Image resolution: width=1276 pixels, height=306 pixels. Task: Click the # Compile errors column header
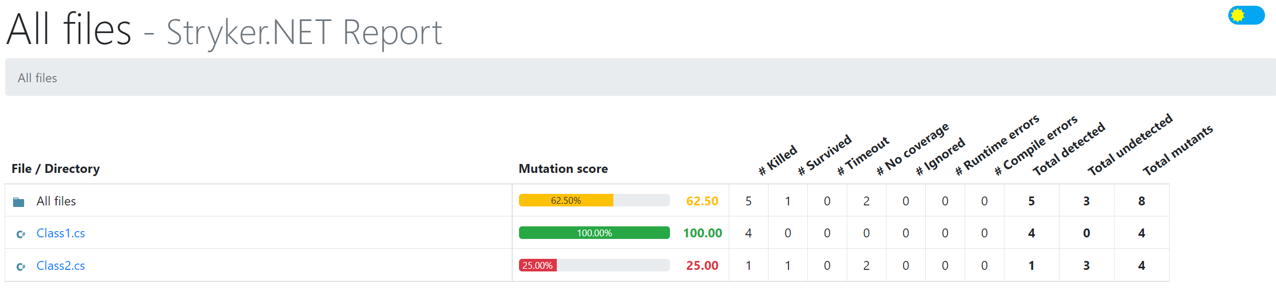point(1036,145)
